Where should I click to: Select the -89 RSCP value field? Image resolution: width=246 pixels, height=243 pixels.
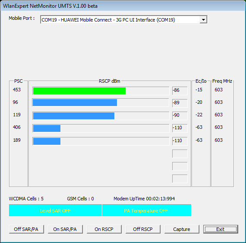pos(180,103)
